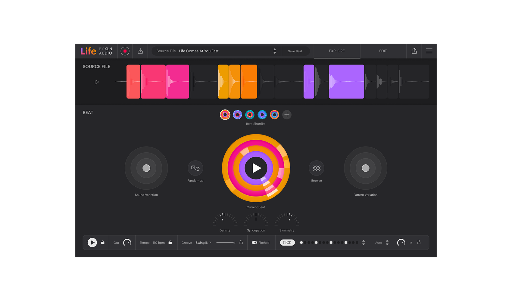Click the Groove amount slider
Screen dimensions: 512x301
coord(225,243)
